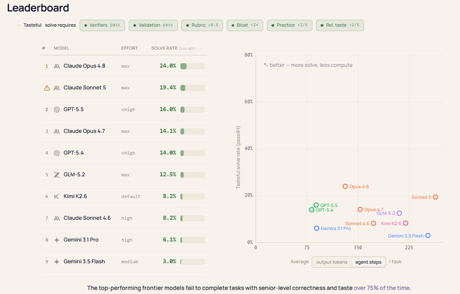Click the Gemini 3.1 Pro model name

[x=81, y=240]
